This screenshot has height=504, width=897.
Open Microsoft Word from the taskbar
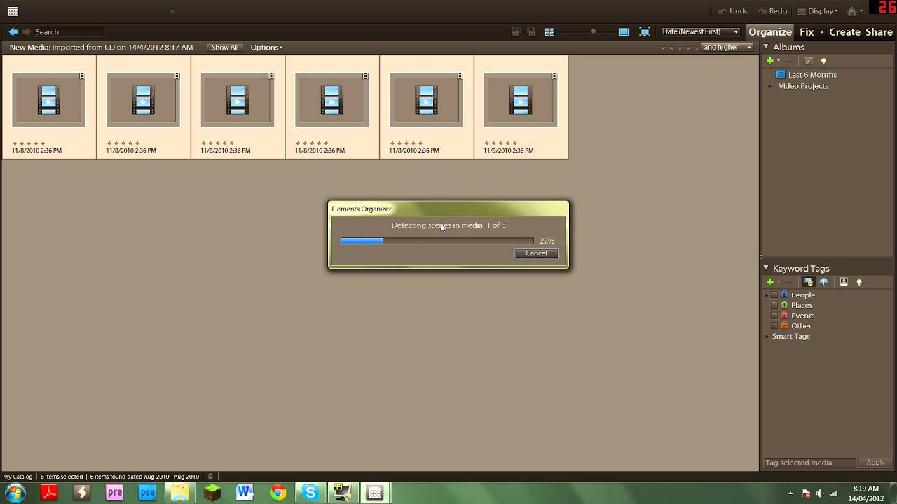(245, 493)
